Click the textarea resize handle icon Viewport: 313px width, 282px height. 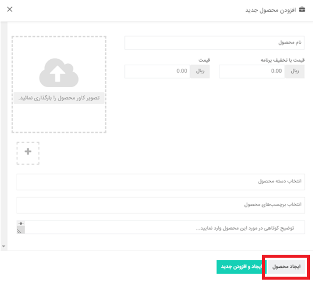(x=20, y=231)
